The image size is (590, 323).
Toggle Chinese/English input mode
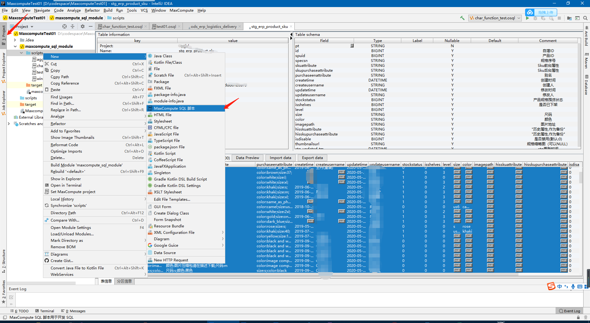tap(560, 287)
